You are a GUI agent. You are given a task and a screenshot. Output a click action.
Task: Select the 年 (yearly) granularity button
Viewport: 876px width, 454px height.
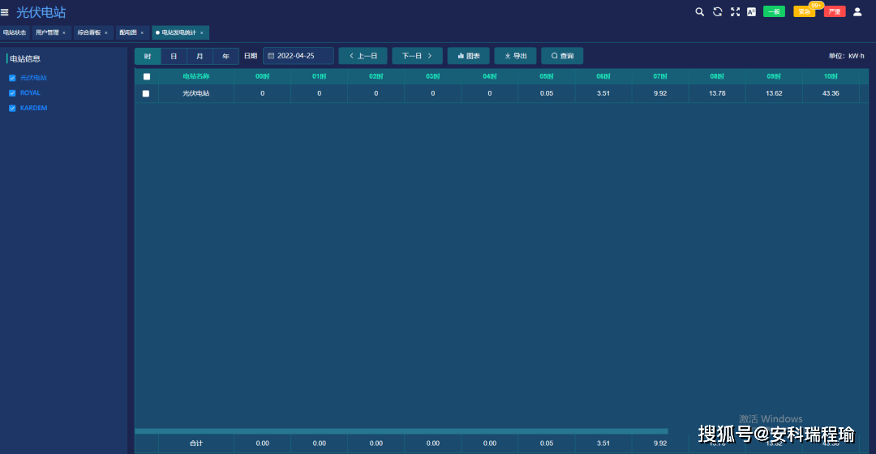tap(225, 56)
